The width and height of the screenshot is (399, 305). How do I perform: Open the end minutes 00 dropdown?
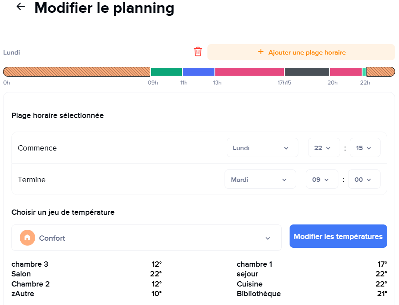click(x=364, y=180)
